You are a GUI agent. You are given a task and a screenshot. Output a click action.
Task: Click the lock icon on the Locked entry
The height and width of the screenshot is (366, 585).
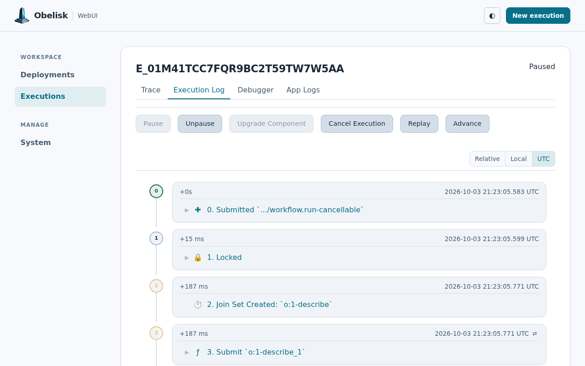coord(198,257)
